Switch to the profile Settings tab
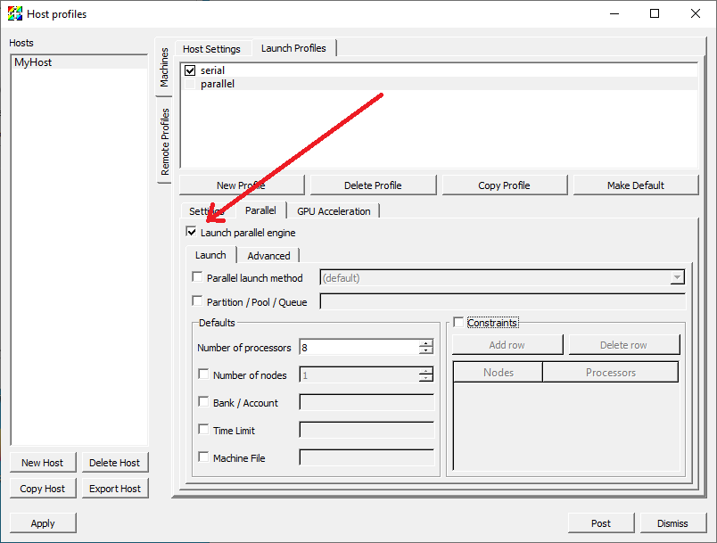Viewport: 717px width, 543px height. (208, 211)
